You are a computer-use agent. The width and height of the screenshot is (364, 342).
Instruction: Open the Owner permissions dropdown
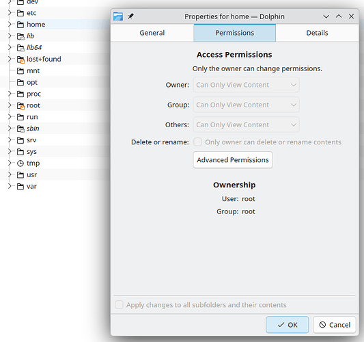point(247,85)
